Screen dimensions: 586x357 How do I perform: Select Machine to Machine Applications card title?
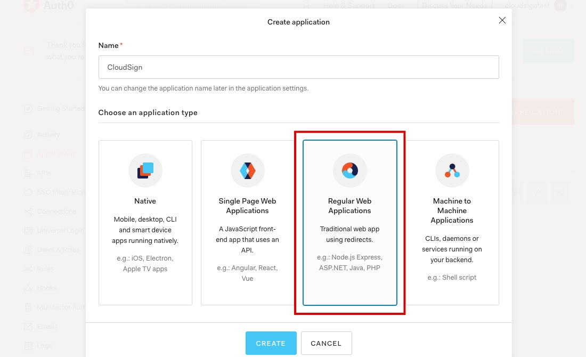click(x=452, y=211)
